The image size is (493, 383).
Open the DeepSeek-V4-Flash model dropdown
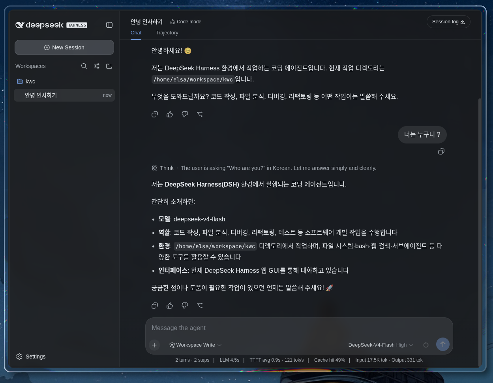pyautogui.click(x=381, y=345)
